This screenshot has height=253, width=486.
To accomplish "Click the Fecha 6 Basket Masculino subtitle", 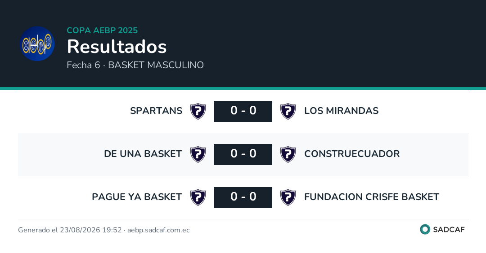I will pyautogui.click(x=135, y=65).
